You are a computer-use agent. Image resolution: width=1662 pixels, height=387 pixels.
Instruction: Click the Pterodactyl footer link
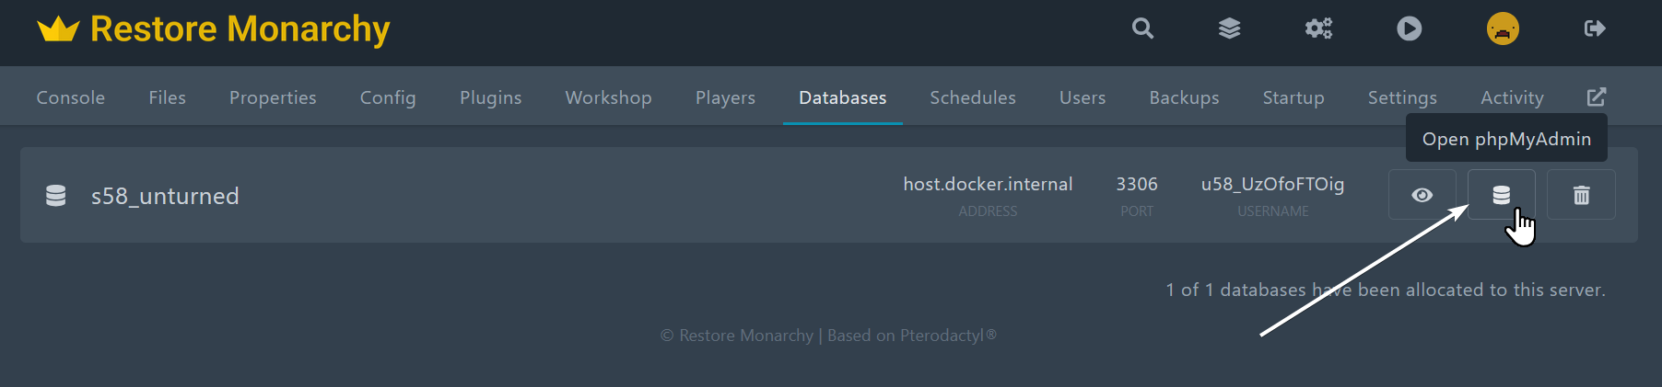(x=942, y=336)
